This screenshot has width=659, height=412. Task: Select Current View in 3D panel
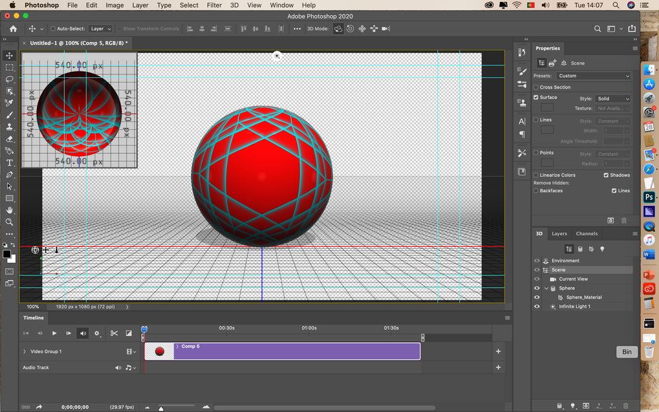tap(573, 279)
